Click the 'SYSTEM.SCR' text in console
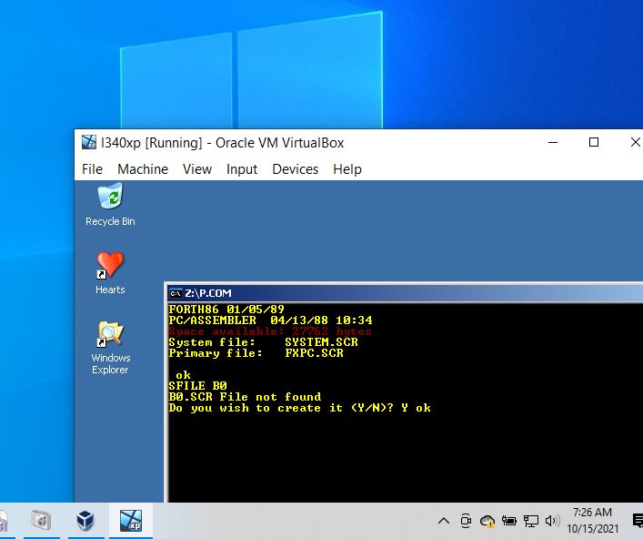This screenshot has width=643, height=539. (x=322, y=342)
